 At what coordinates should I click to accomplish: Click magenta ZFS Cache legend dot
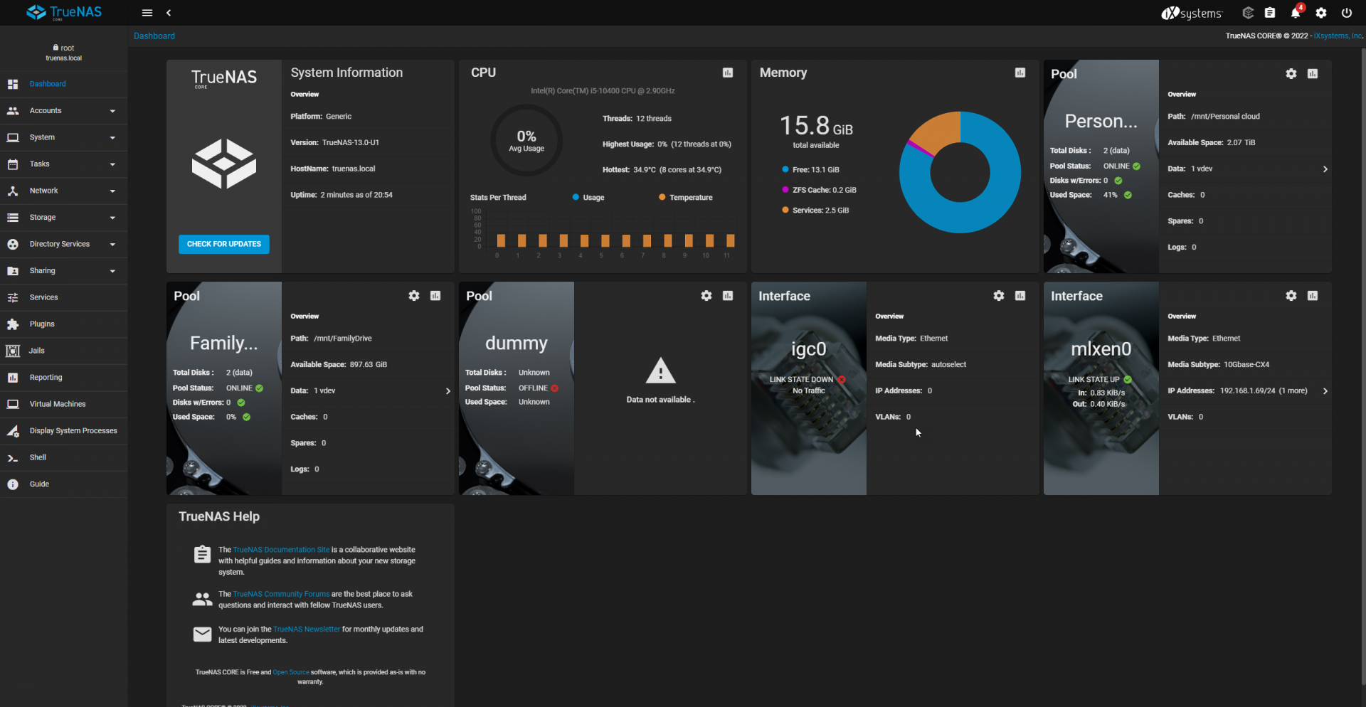(785, 190)
